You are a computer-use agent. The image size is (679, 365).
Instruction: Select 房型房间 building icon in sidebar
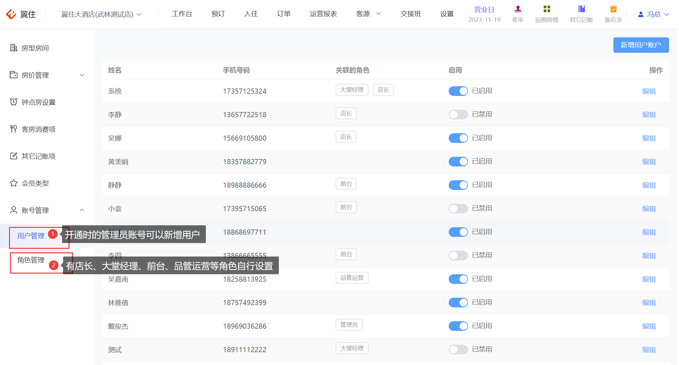[x=14, y=48]
